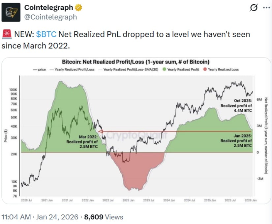This screenshot has height=224, width=272.
Task: Click the red Yearly Realized Loss legend dot
Action: pos(205,70)
